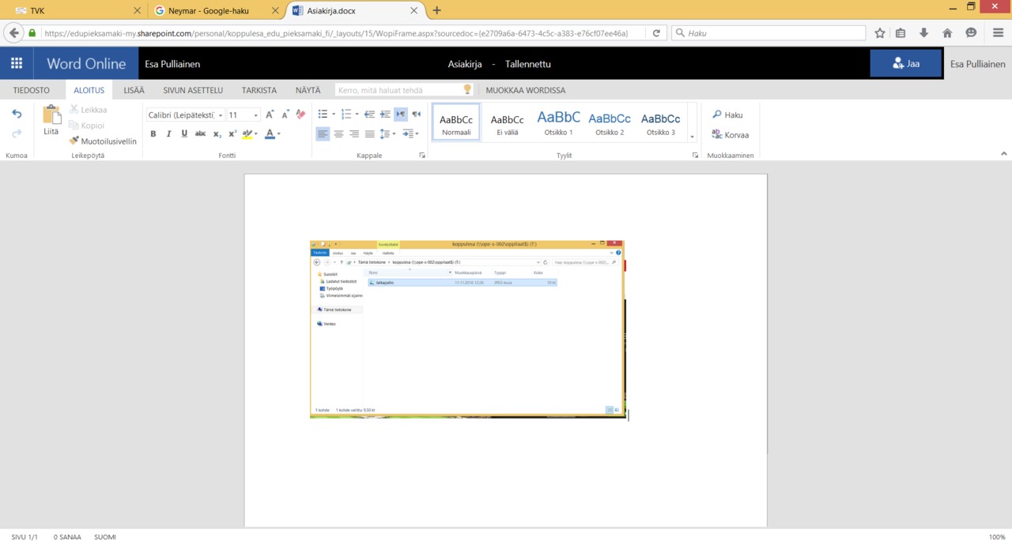Open the font size 11 dropdown
This screenshot has width=1012, height=541.
(255, 115)
